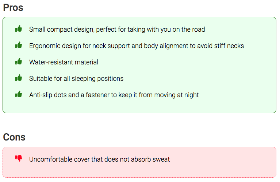Click Ergonomic design for neck support text
This screenshot has height=182, width=280.
(137, 46)
